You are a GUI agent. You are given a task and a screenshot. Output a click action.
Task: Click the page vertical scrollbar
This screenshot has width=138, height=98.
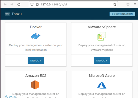coord(137,79)
